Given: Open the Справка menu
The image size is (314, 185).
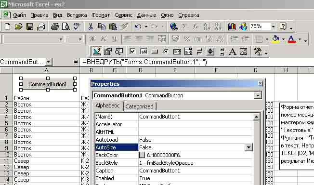Looking at the screenshot, I should [189, 15].
